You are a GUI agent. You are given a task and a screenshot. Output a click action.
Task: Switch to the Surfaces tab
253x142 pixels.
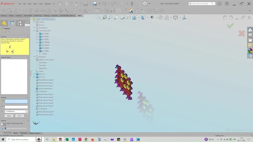pos(19,16)
